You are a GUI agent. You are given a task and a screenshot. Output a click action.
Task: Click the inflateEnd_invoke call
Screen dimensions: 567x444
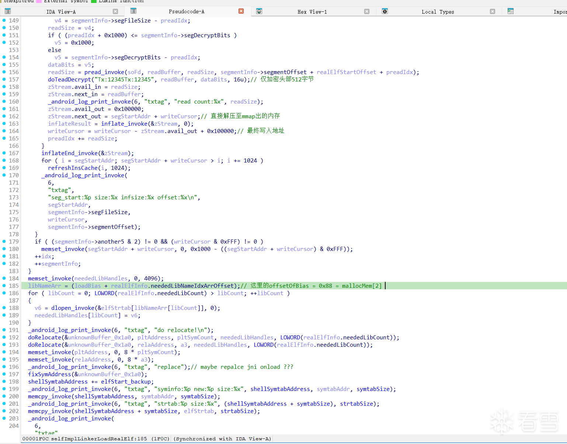point(70,153)
